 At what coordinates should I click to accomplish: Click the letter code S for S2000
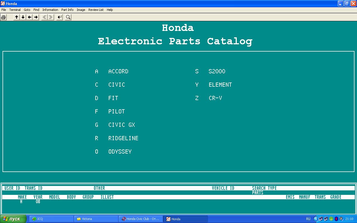click(x=197, y=71)
